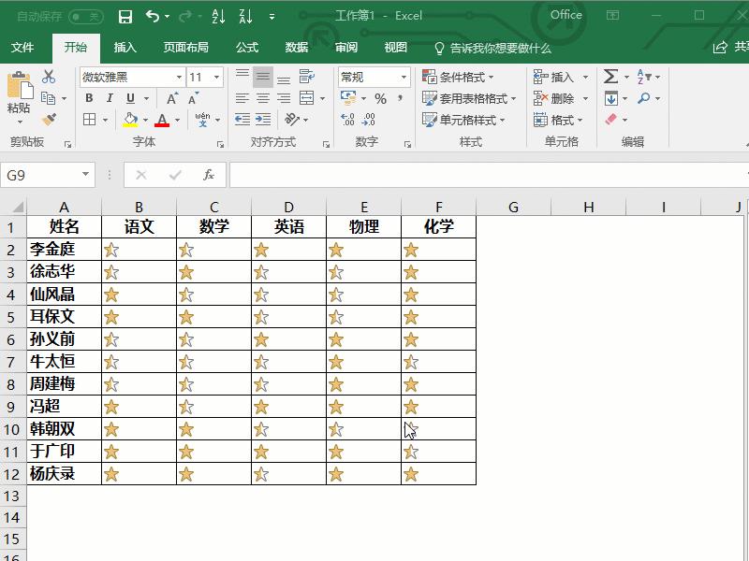
Task: Click the Save icon on Quick Access Toolbar
Action: click(x=125, y=15)
